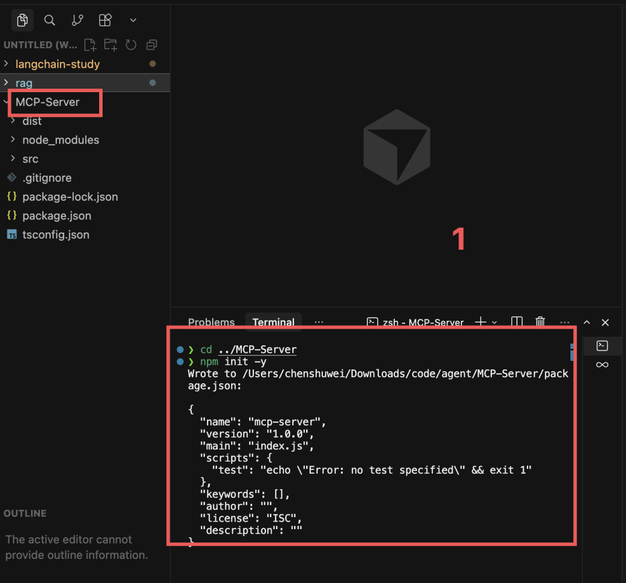This screenshot has width=626, height=583.
Task: Click npm init command status dot
Action: [x=180, y=362]
